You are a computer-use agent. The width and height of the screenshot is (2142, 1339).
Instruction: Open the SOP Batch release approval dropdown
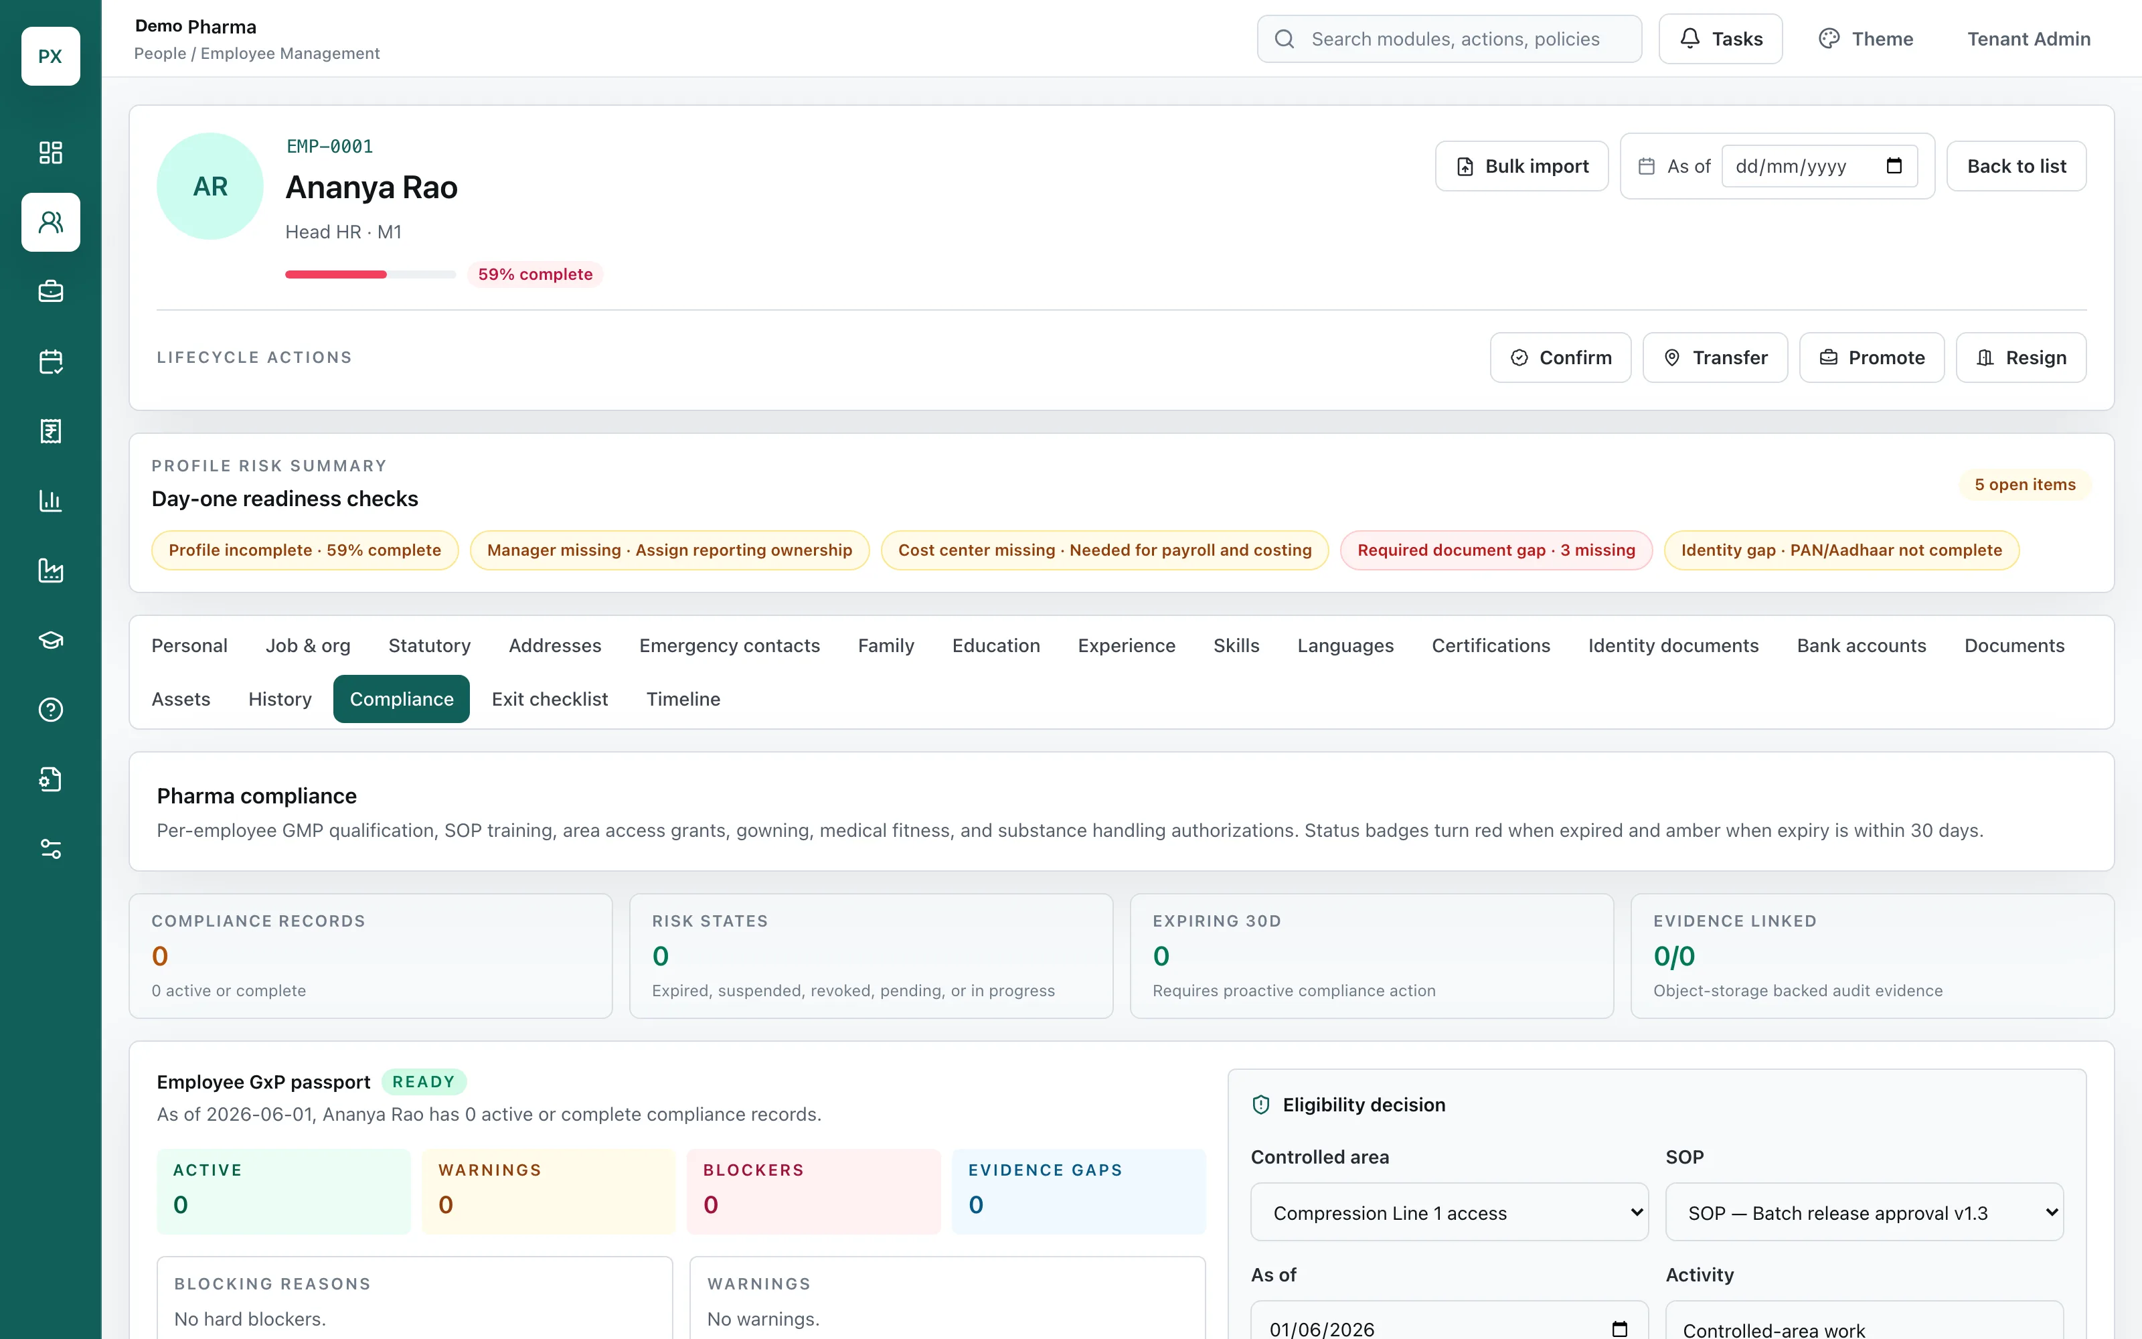coord(1864,1212)
